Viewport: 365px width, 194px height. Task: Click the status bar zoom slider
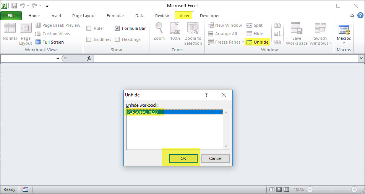click(332, 189)
